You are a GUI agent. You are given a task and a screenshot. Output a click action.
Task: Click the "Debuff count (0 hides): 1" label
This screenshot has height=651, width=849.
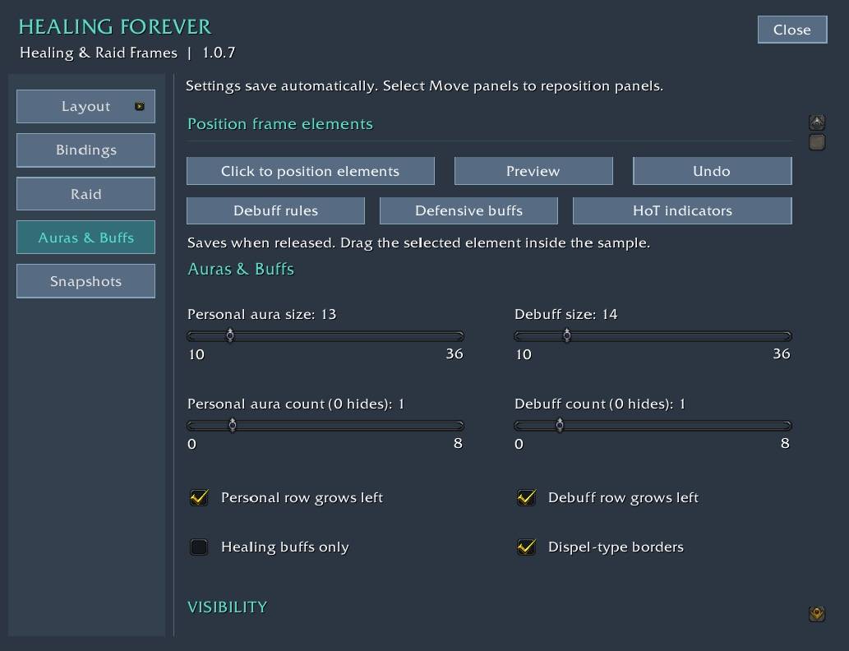tap(600, 404)
